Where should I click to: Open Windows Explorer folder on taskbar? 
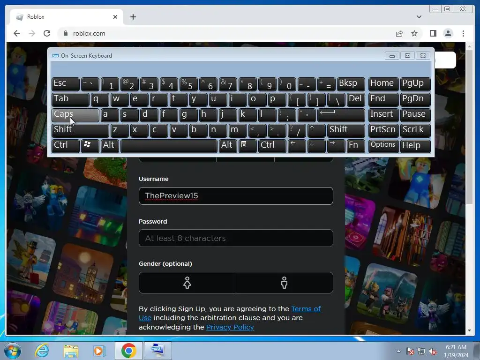click(x=71, y=351)
